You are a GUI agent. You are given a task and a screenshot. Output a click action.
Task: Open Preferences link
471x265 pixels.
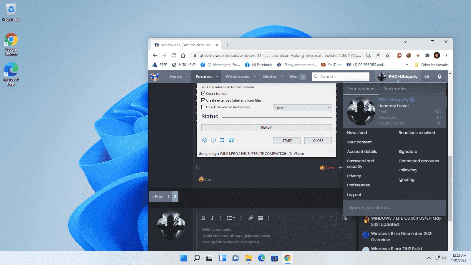[358, 185]
